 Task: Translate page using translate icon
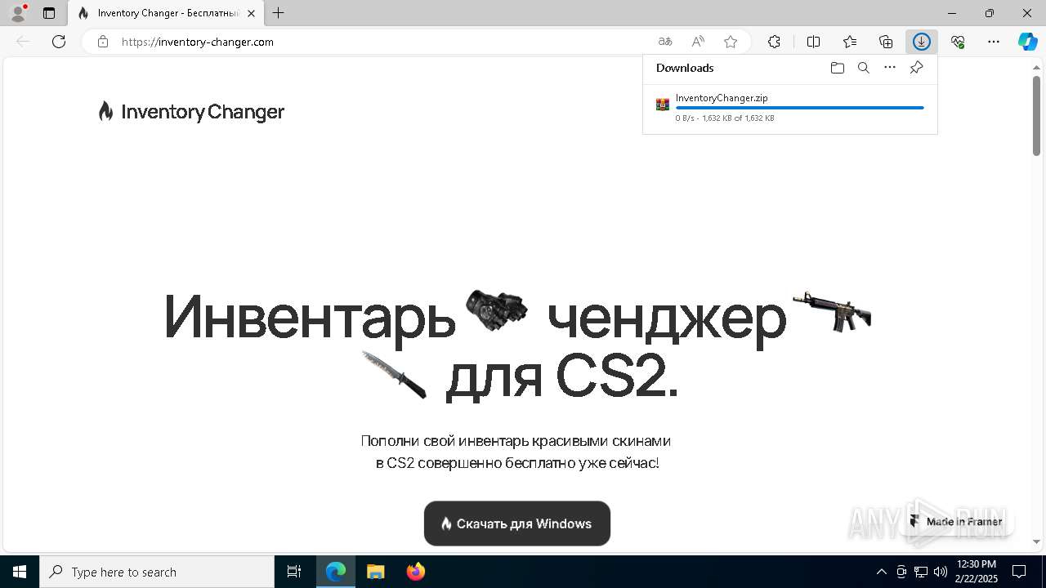click(665, 42)
